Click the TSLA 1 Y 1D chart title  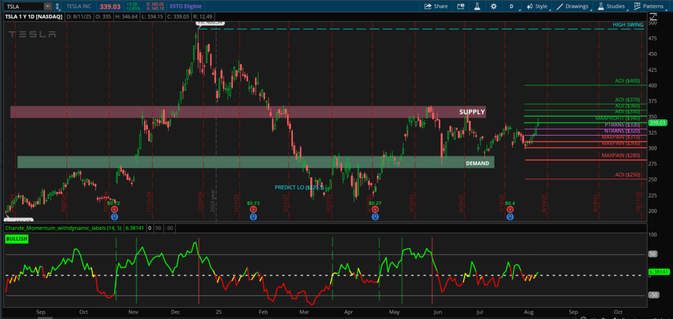[34, 17]
